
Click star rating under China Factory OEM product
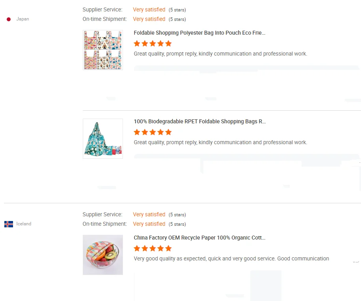[x=153, y=248]
